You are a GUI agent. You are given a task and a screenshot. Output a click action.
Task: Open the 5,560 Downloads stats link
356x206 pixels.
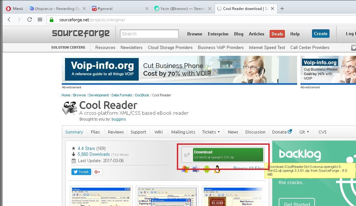click(94, 154)
